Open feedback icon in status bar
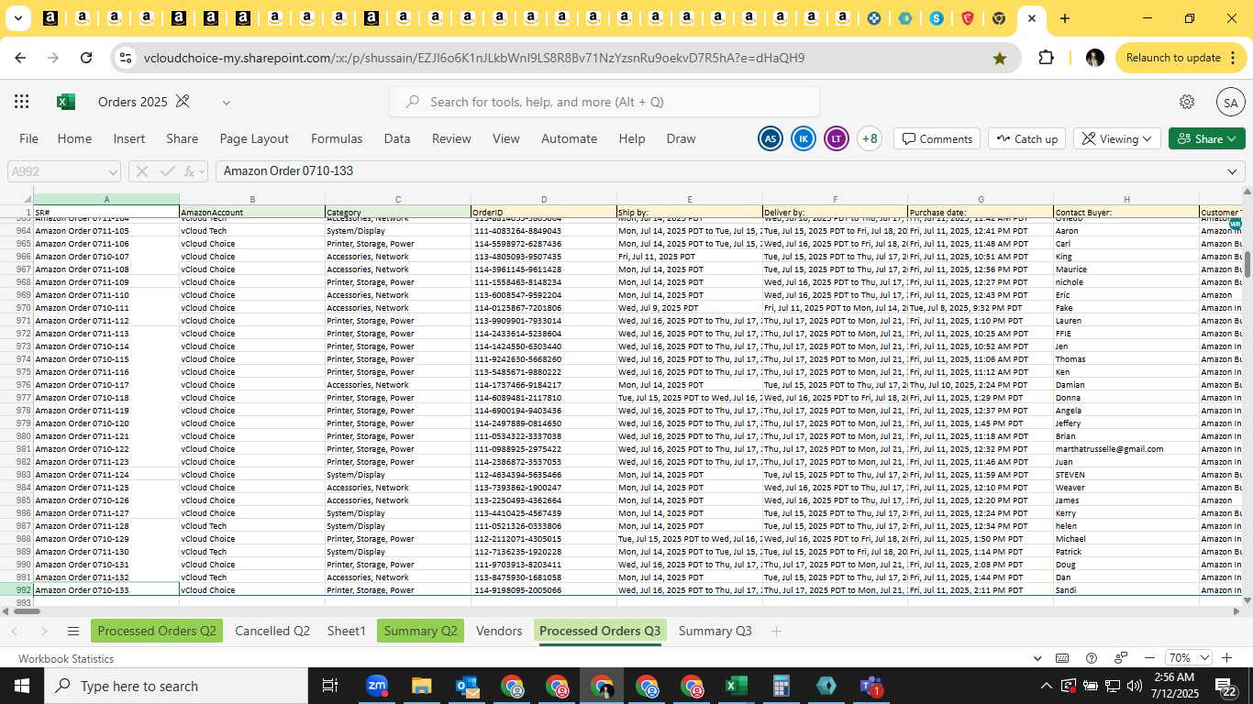 1121,658
